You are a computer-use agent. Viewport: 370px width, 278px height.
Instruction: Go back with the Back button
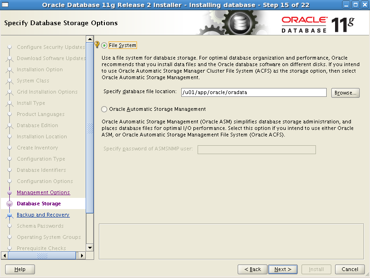[253, 269]
